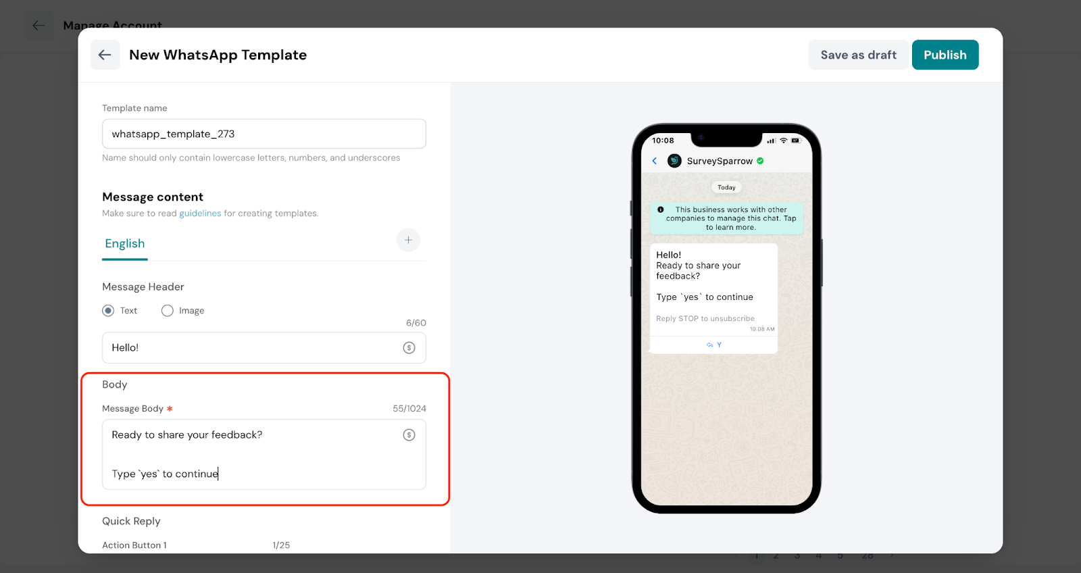Click the back arrow beside New WhatsApp Template

click(x=105, y=55)
